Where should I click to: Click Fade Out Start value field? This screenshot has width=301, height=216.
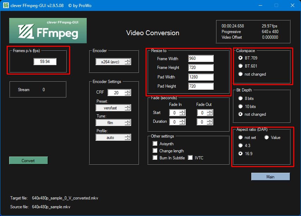point(202,113)
